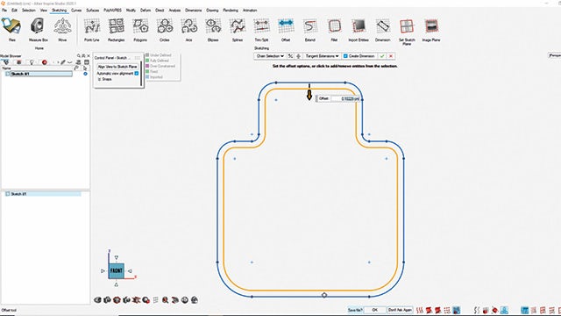
Task: Toggle the Create Dimension checkbox
Action: click(345, 56)
